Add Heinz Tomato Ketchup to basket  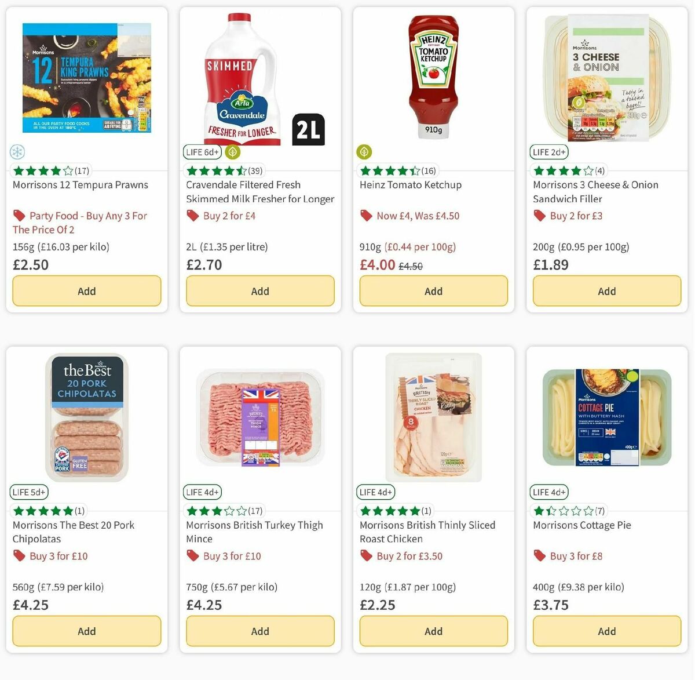click(433, 290)
